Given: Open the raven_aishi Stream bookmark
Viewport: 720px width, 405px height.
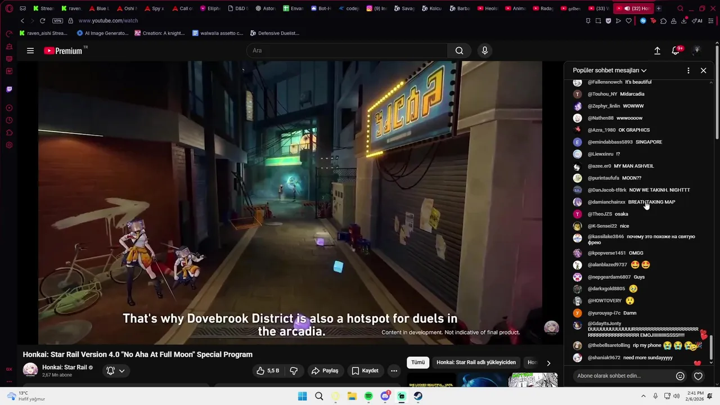Looking at the screenshot, I should [43, 33].
